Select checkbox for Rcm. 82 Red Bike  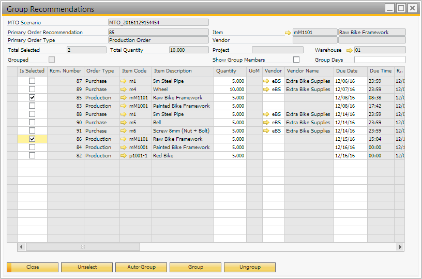click(32, 156)
